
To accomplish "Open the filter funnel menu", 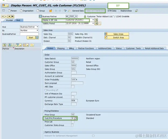I will coord(19,45).
